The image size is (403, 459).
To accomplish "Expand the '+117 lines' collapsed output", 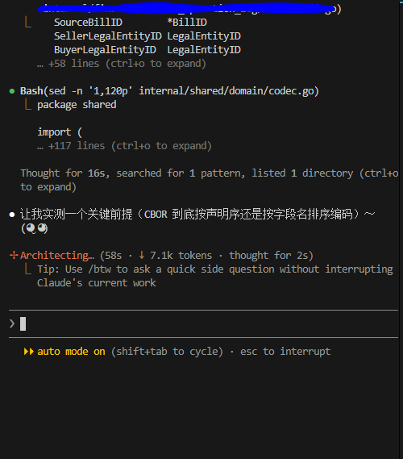I will click(124, 146).
